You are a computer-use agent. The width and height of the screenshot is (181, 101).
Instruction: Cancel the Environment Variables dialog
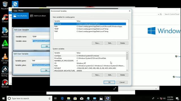coord(122,82)
